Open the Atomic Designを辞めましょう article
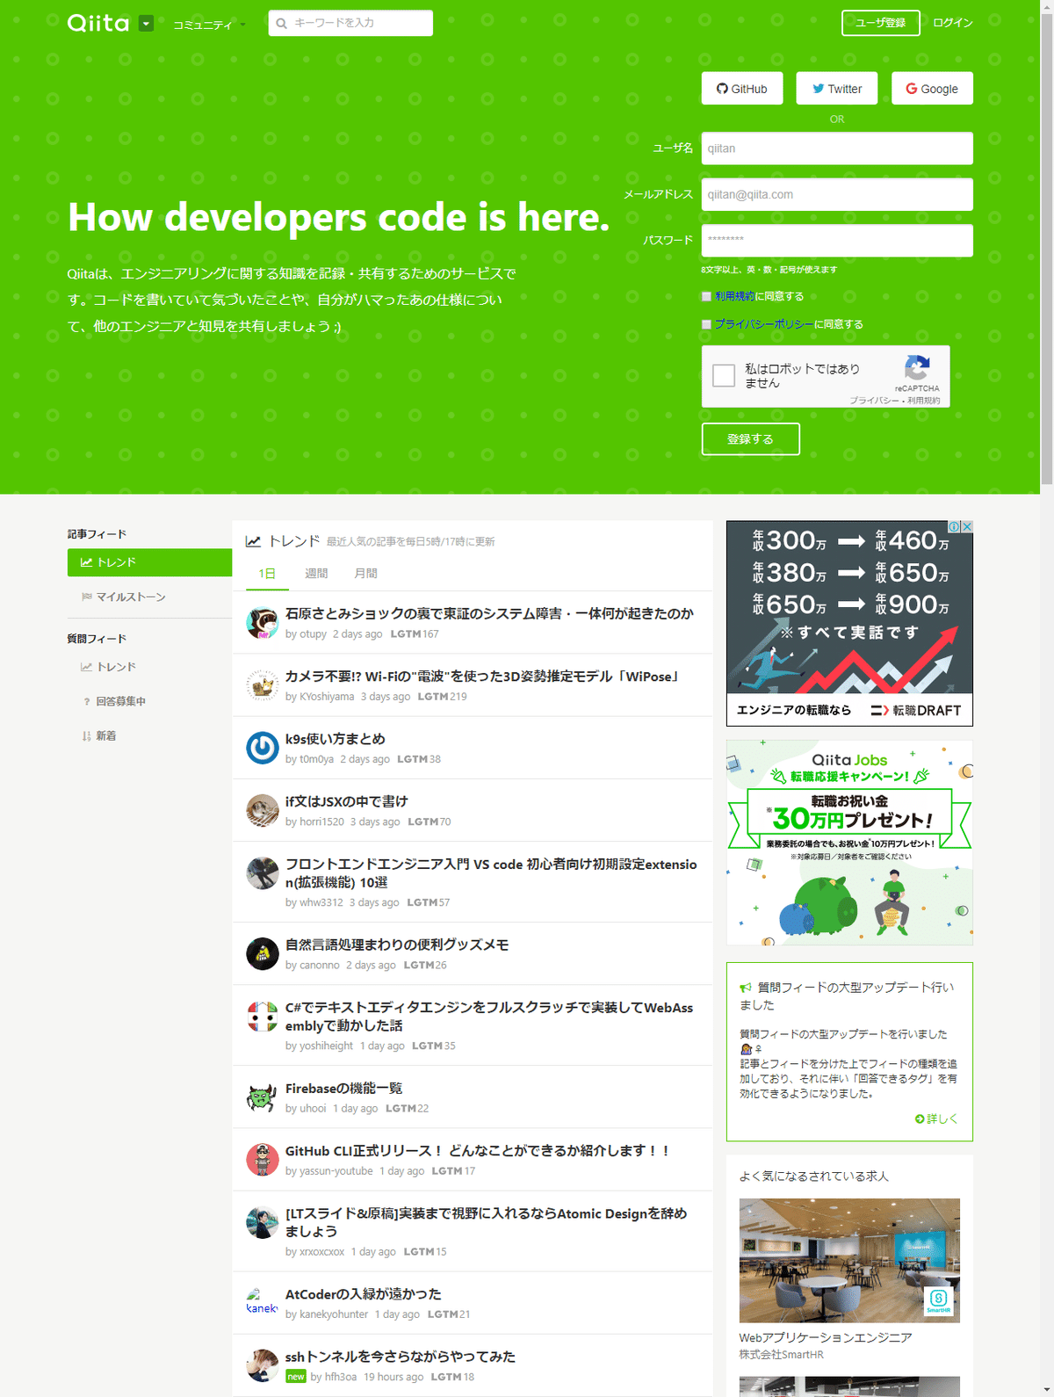The height and width of the screenshot is (1397, 1054). [x=487, y=1222]
